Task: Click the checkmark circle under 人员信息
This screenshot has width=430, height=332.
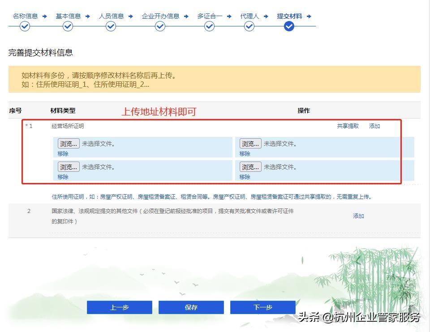Action: pyautogui.click(x=111, y=26)
